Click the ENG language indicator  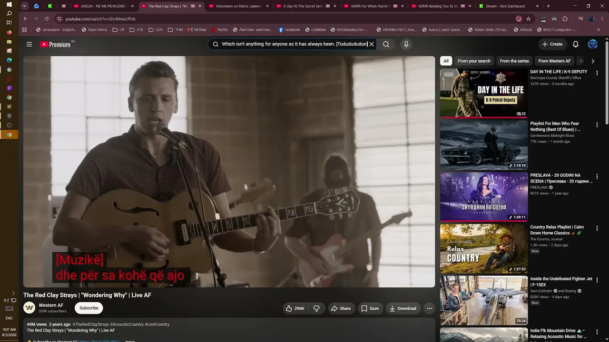point(9,318)
